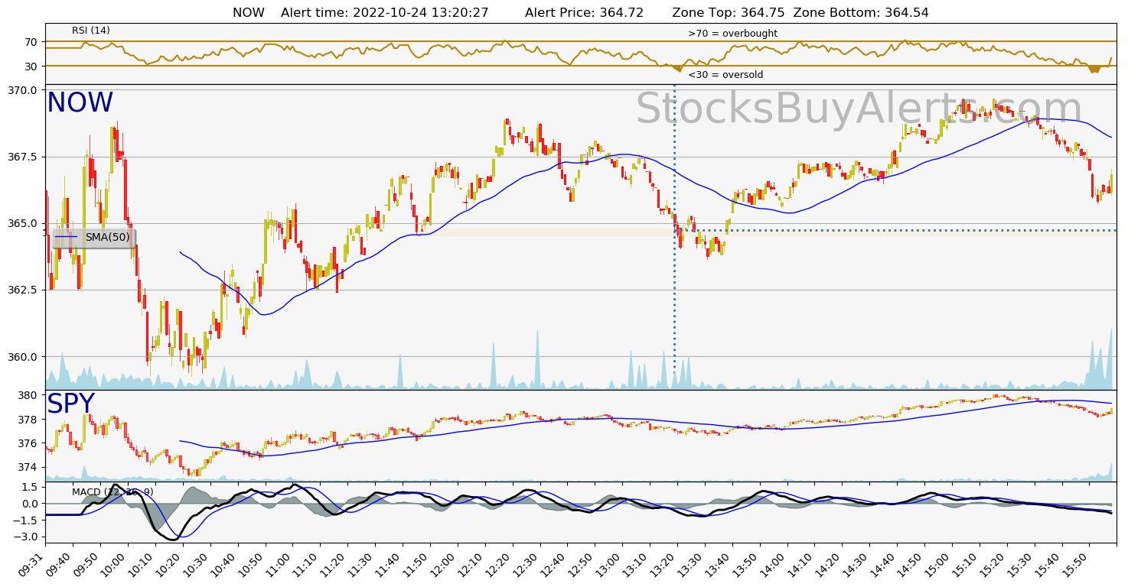
Task: Click the large SPY panel label
Action: coord(70,404)
